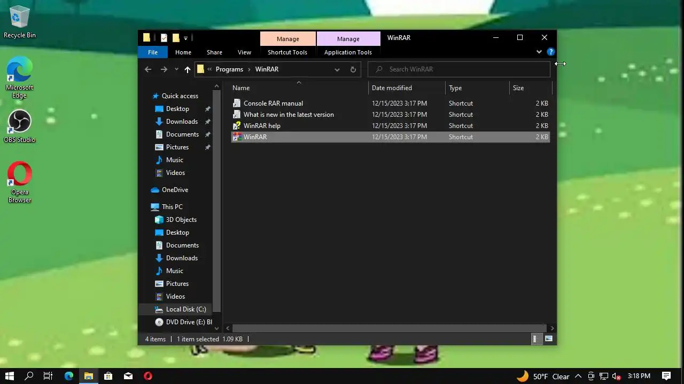684x384 pixels.
Task: Show hidden breadcrumb folders chevron
Action: tap(210, 69)
